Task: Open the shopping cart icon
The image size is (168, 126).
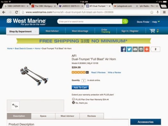Action: (152, 31)
